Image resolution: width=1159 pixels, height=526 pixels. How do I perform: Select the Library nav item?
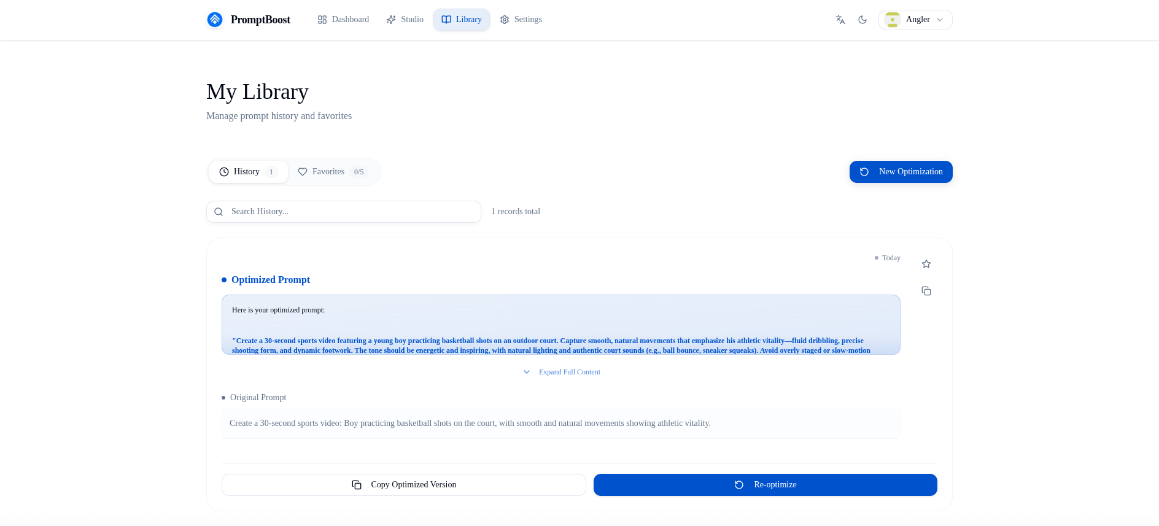[462, 20]
